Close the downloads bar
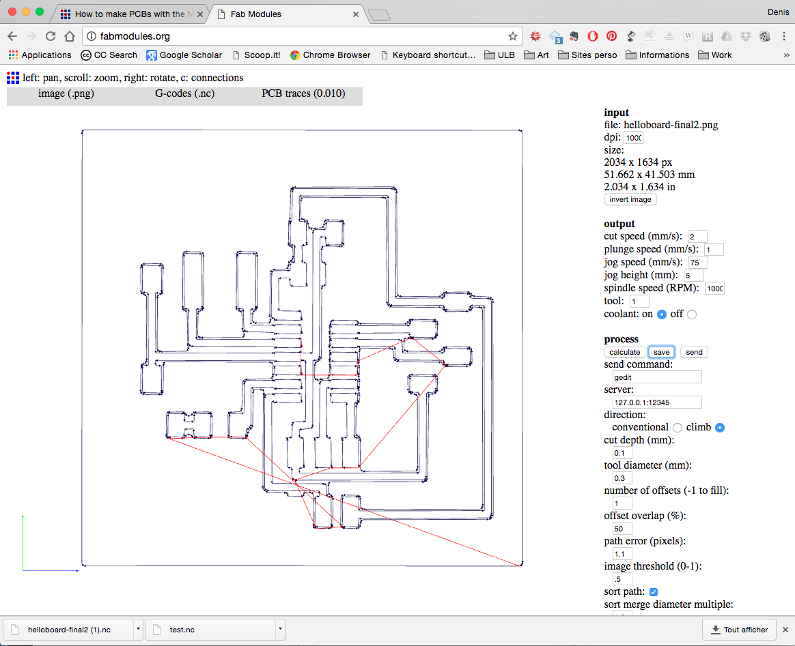795x646 pixels. [785, 630]
